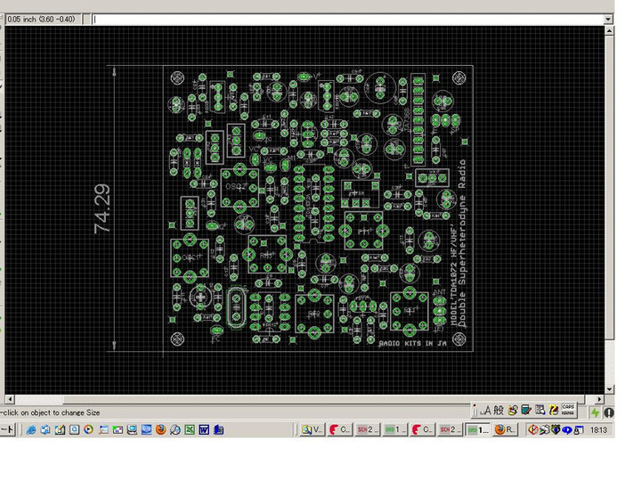Click the green lightning bolt status icon
Image resolution: width=641 pixels, height=481 pixels.
click(595, 412)
